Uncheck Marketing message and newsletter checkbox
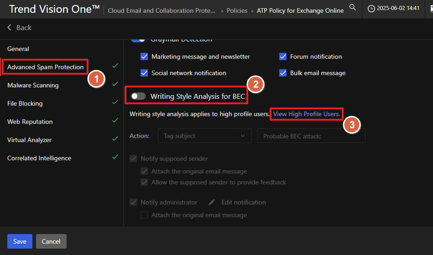The height and width of the screenshot is (255, 433). [144, 57]
